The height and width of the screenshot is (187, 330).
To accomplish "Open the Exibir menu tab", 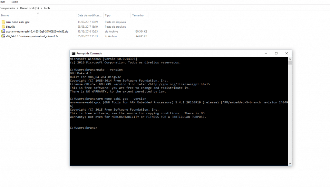I will 15,2.
